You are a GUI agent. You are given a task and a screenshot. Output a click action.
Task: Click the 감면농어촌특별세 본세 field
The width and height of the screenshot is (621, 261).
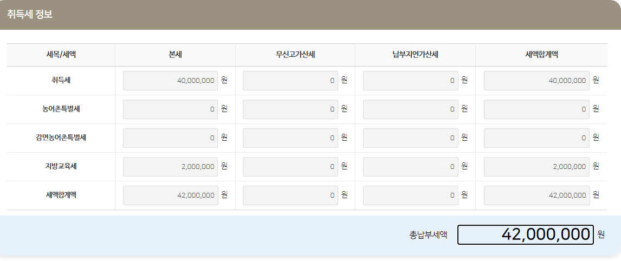(x=170, y=138)
